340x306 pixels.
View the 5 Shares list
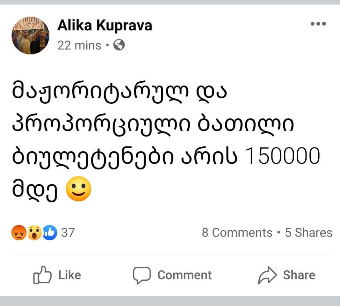[308, 233]
